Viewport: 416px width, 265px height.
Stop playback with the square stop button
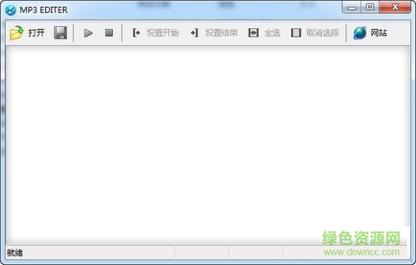(x=109, y=33)
